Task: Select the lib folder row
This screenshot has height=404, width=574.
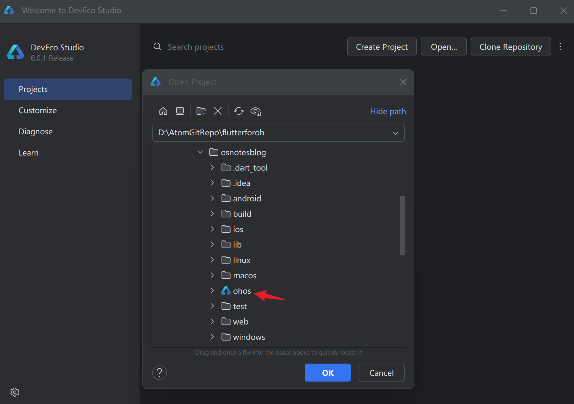Action: (x=278, y=245)
